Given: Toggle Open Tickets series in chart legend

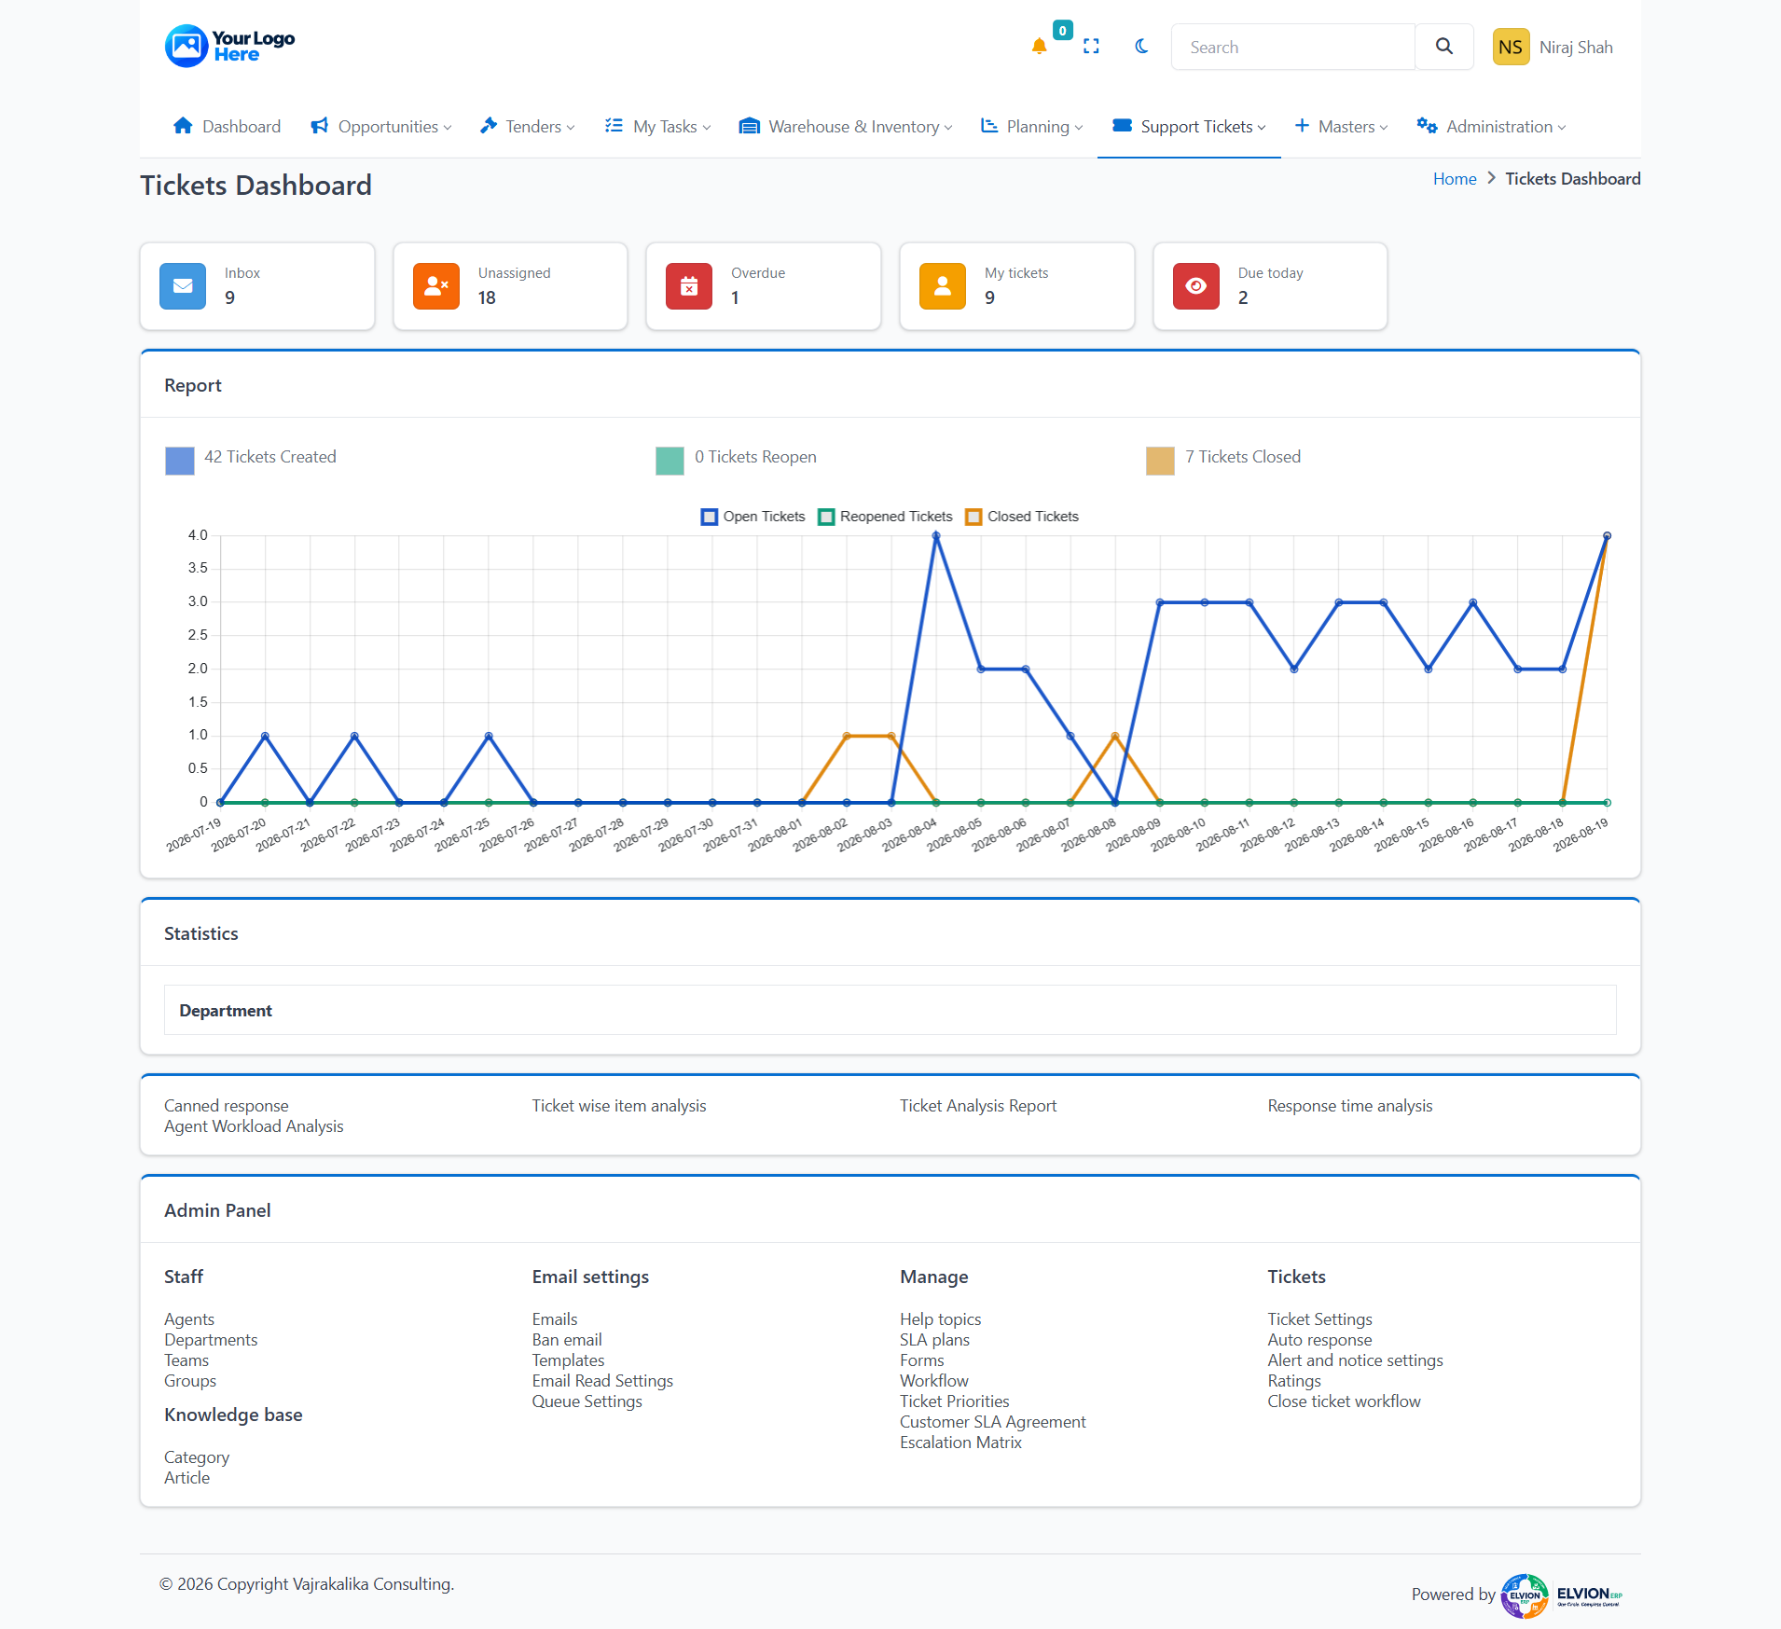Looking at the screenshot, I should point(753,517).
